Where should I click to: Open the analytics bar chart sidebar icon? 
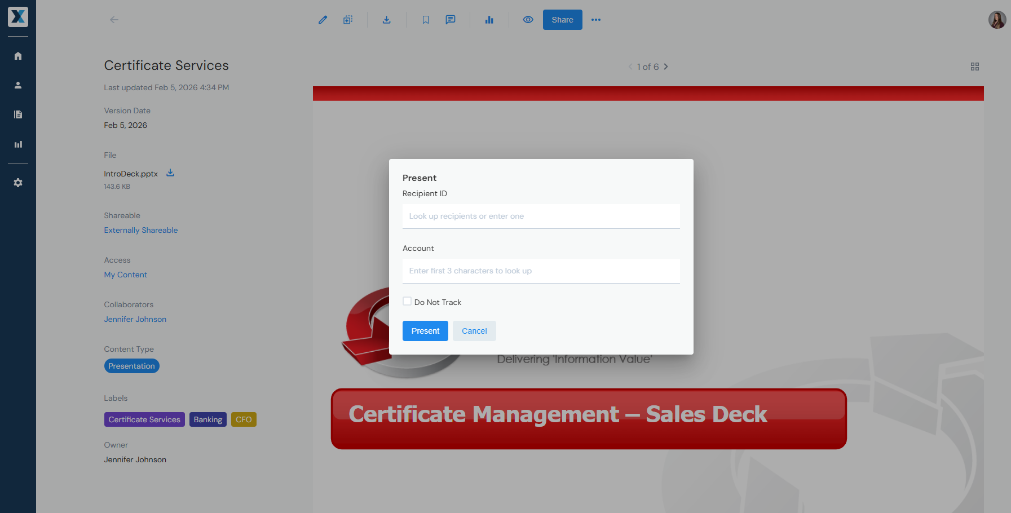coord(18,144)
